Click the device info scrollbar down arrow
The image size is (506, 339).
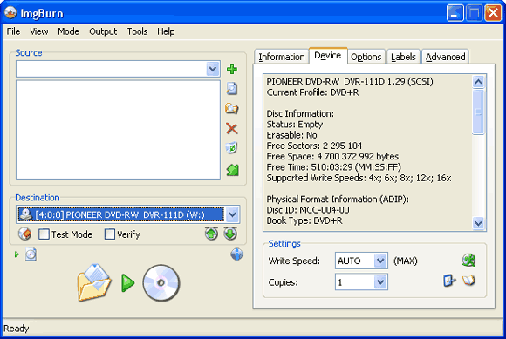[x=478, y=223]
